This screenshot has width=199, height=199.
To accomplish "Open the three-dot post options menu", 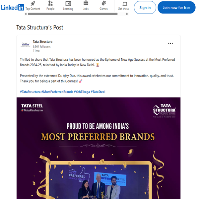I will click(170, 43).
